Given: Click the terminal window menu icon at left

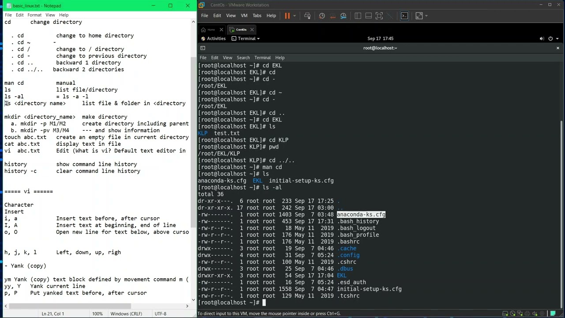Looking at the screenshot, I should (x=203, y=48).
